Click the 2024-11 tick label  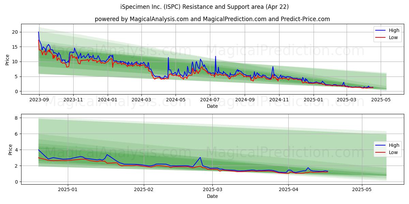(279, 100)
